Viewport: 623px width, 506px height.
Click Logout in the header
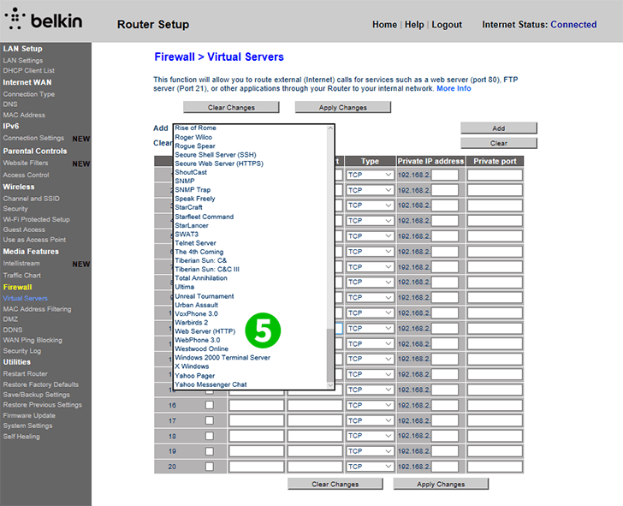point(447,25)
